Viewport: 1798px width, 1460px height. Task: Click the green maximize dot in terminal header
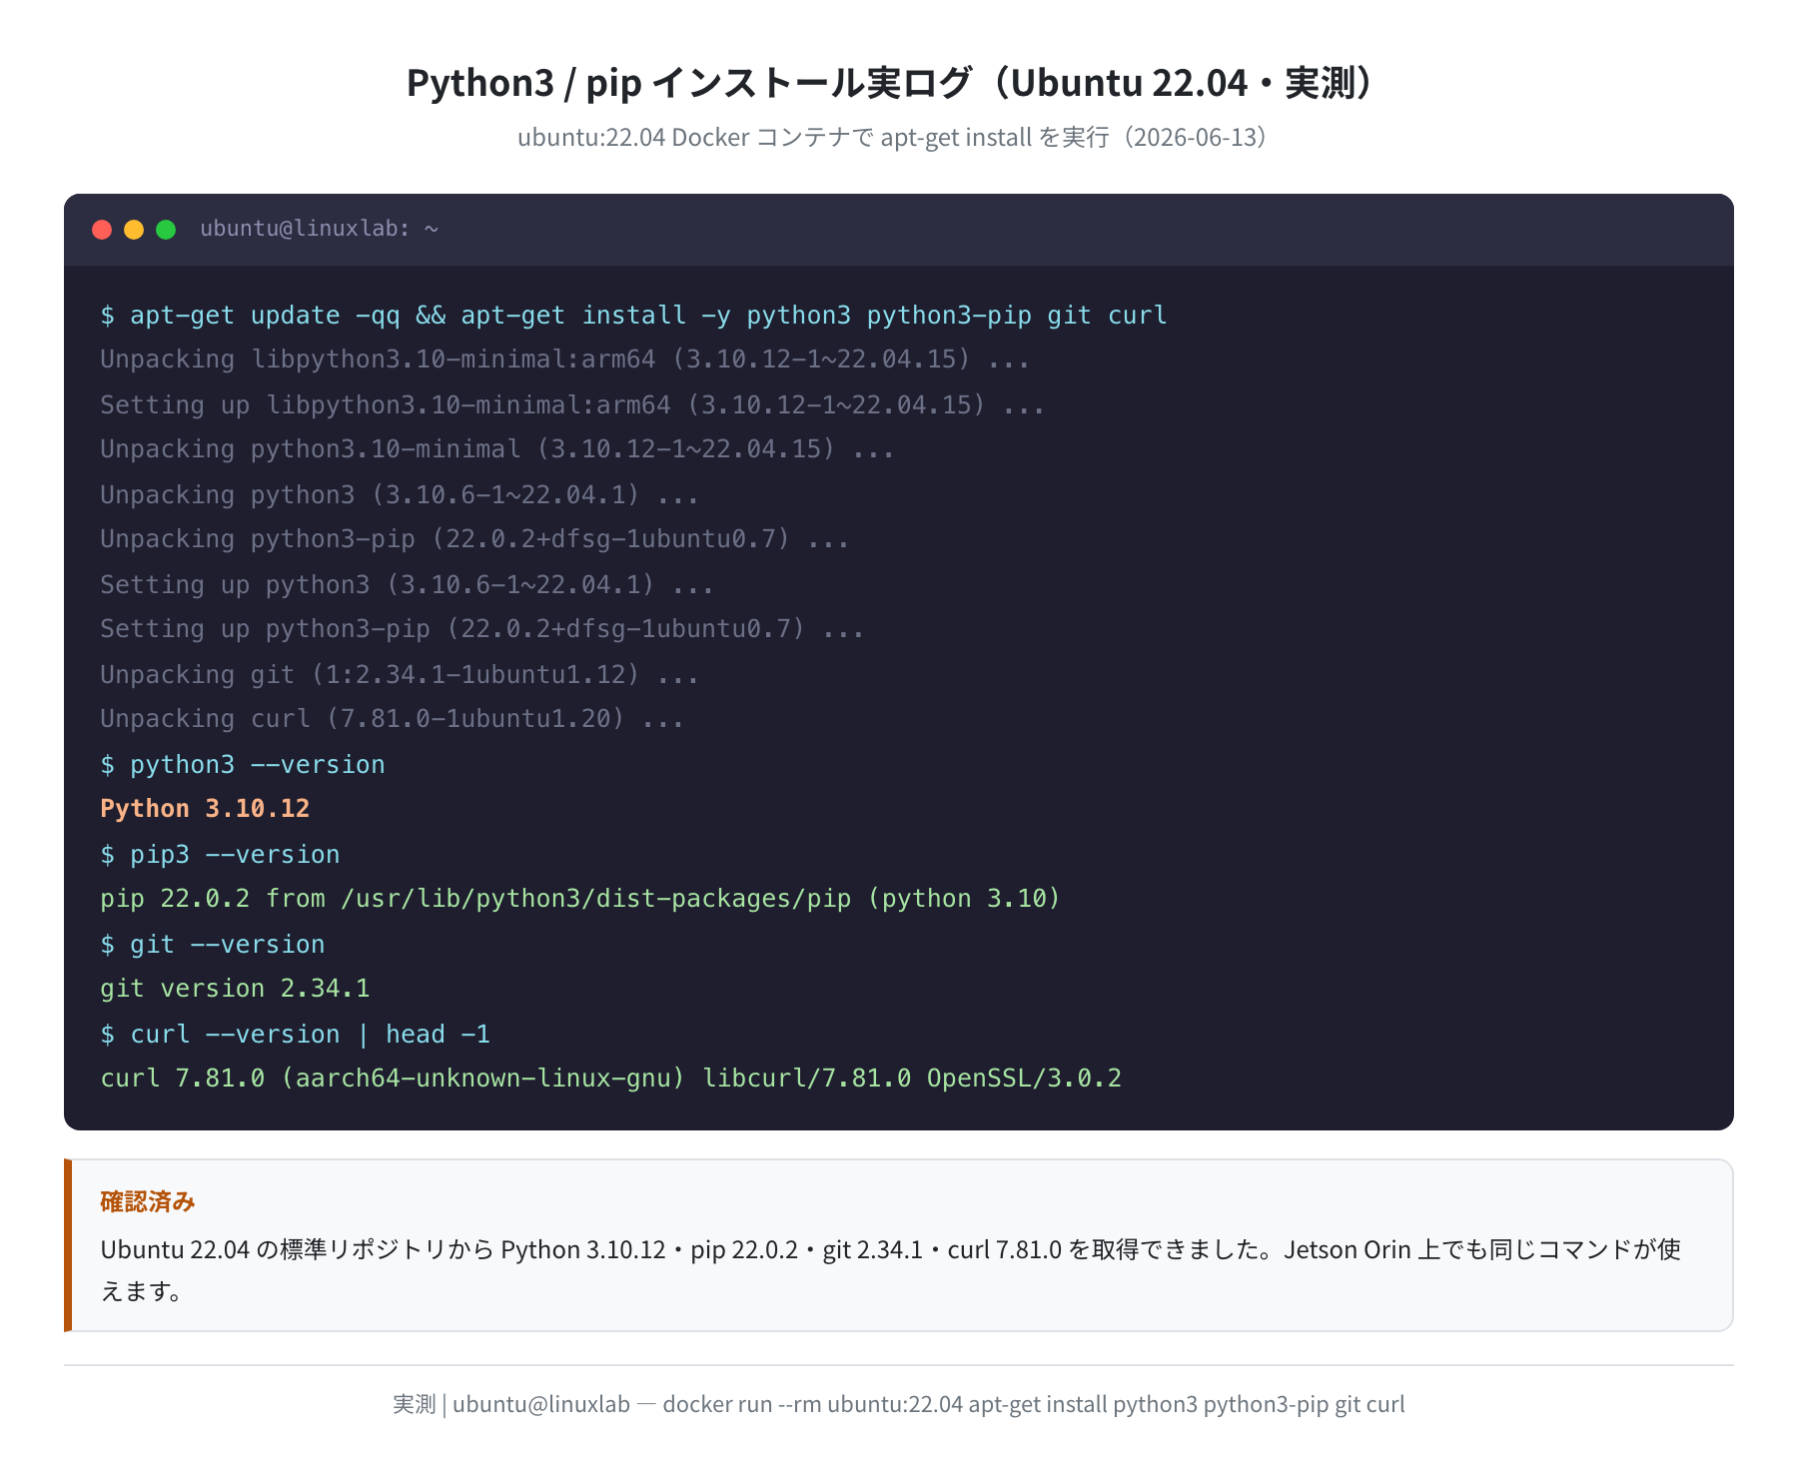pos(166,230)
